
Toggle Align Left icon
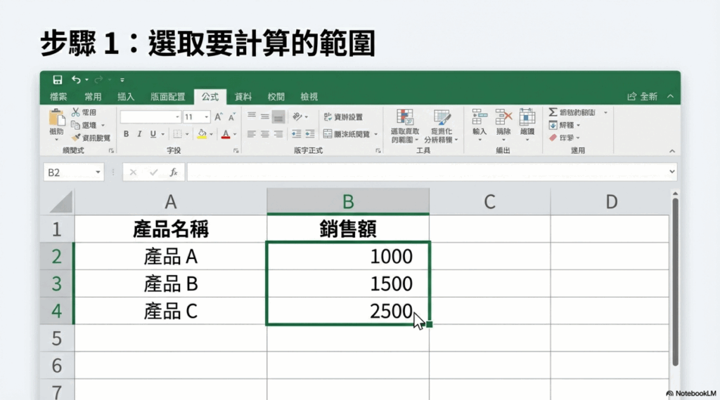(x=251, y=134)
